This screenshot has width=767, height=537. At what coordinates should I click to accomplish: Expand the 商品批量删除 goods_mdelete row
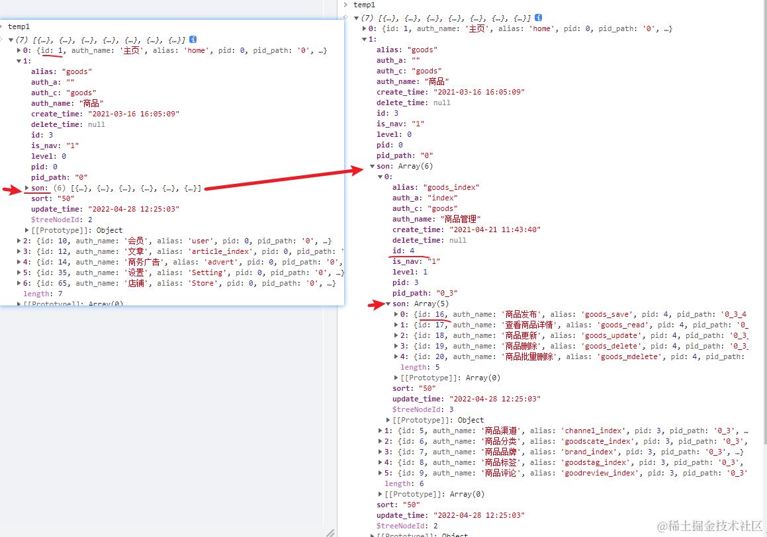tap(396, 356)
